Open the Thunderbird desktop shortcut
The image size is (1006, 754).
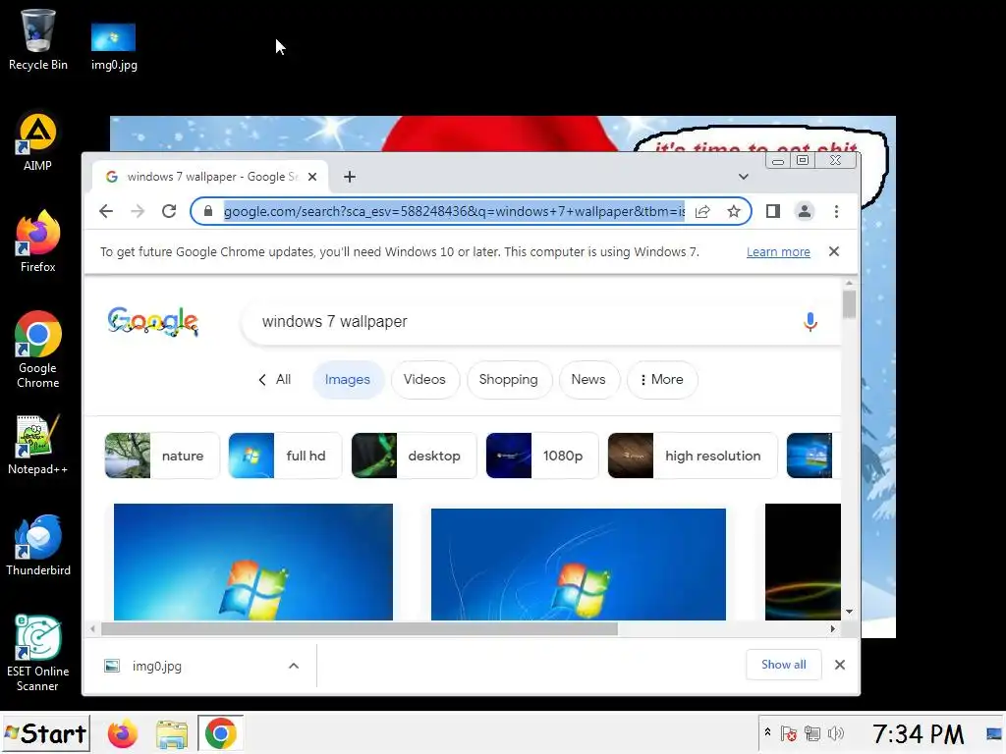click(x=38, y=545)
